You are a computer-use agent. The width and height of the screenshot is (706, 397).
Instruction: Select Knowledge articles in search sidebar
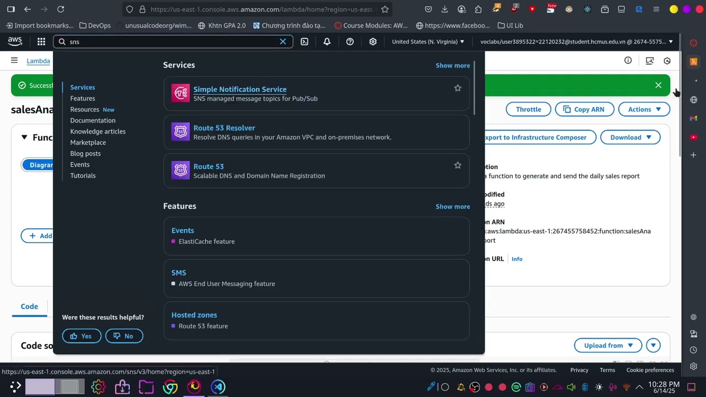pyautogui.click(x=98, y=131)
